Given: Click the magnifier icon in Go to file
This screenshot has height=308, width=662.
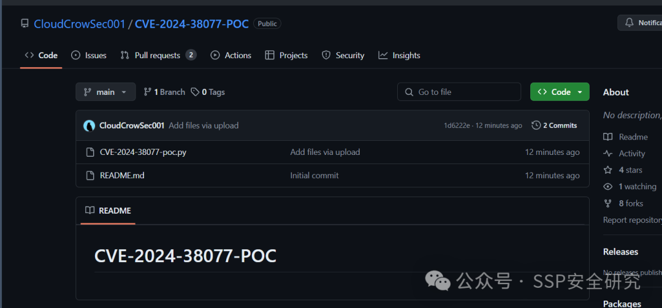Looking at the screenshot, I should [x=409, y=92].
